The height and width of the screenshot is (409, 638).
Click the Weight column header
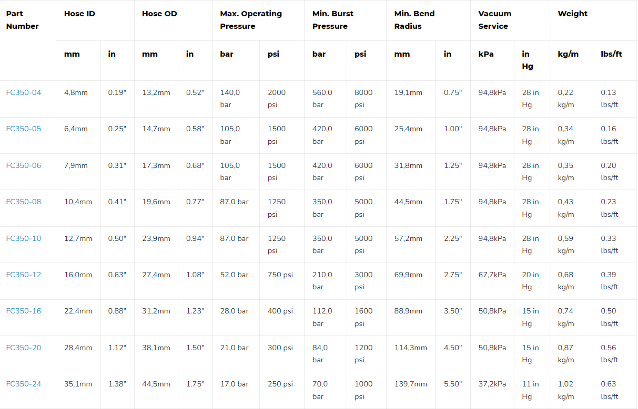[573, 14]
